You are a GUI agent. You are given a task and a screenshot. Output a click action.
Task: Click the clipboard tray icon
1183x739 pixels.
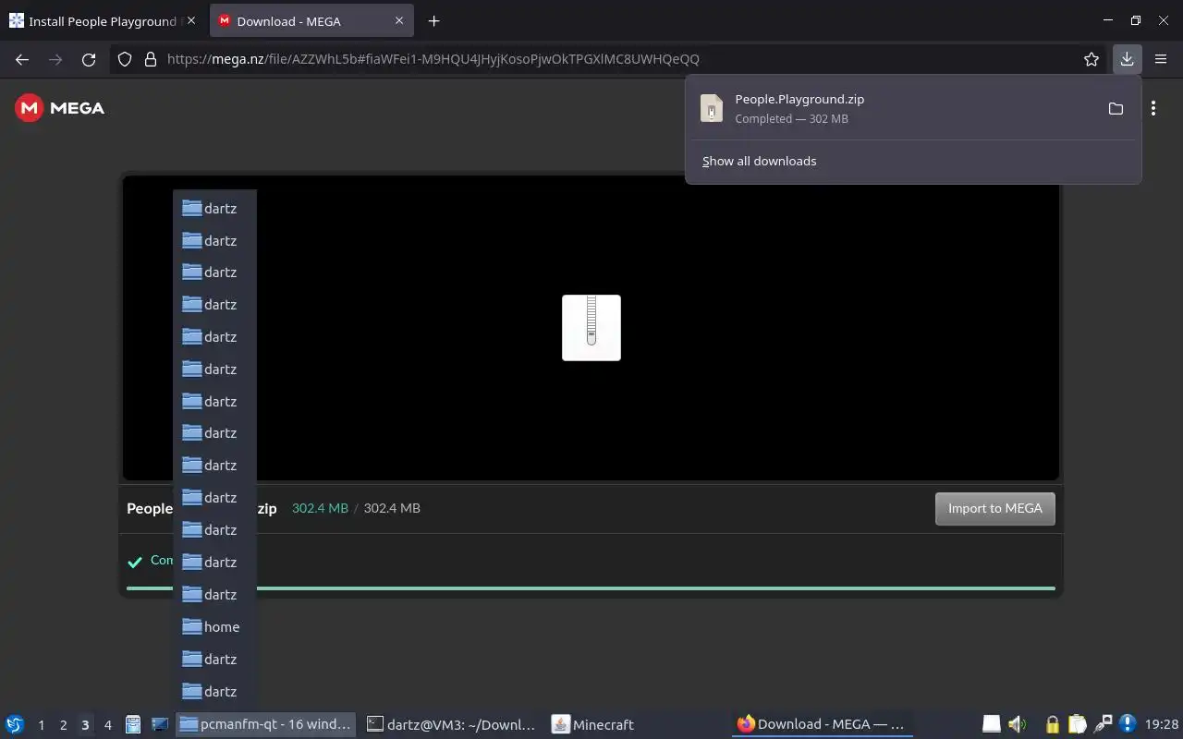pyautogui.click(x=1077, y=724)
